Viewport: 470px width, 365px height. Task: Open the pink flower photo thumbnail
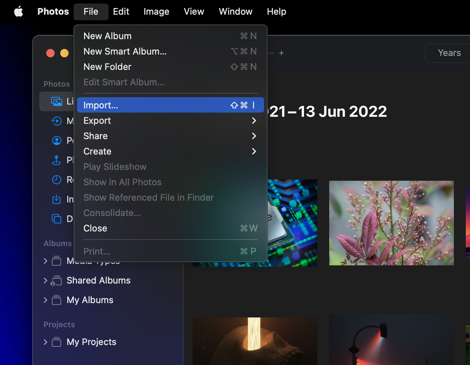point(392,223)
